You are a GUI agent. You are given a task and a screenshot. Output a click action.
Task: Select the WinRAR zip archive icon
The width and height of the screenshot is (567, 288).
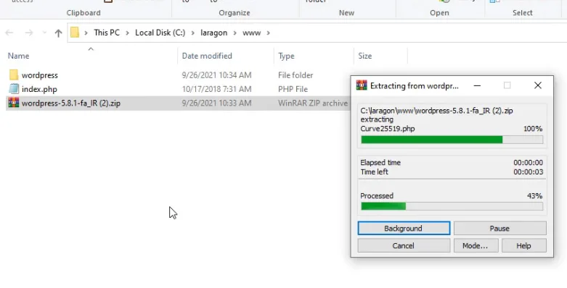[x=14, y=103]
